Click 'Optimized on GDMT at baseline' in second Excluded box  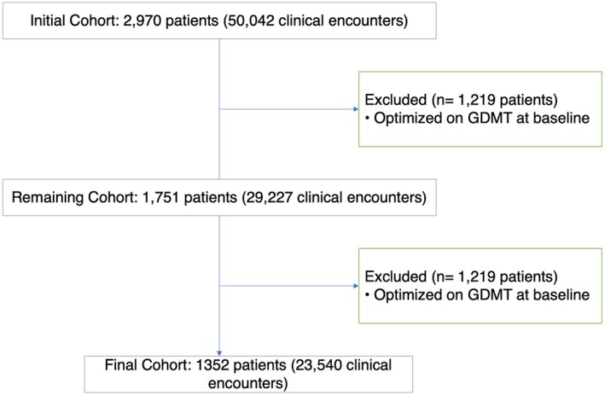481,294
